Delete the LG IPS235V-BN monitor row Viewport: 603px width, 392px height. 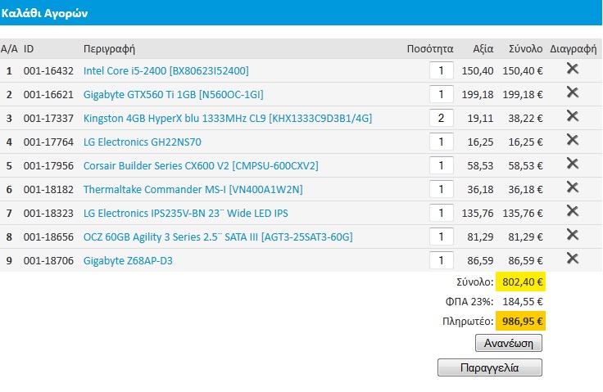tap(572, 211)
